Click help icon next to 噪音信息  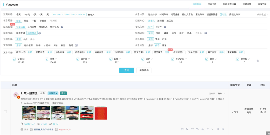click(62, 27)
